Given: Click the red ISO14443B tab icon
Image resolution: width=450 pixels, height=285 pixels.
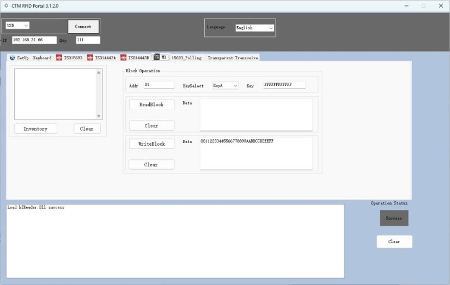Looking at the screenshot, I should 124,58.
